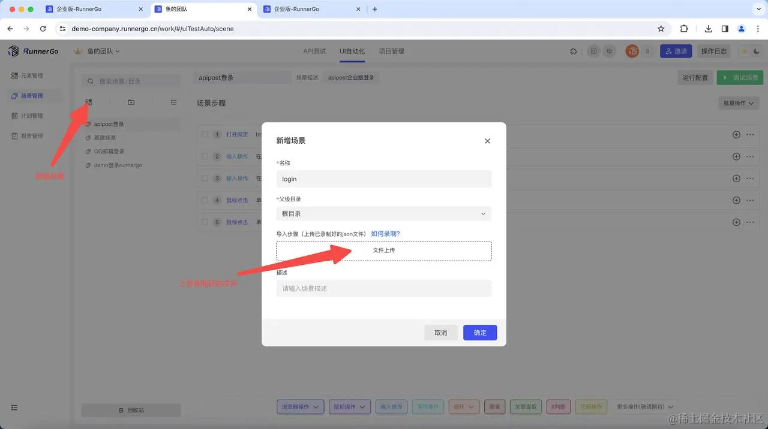Open more options dots on step 3 row
768x429 pixels.
pos(750,179)
